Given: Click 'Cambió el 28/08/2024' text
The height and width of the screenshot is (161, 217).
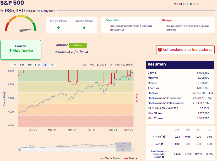Looking at the screenshot, I should coord(71,52).
